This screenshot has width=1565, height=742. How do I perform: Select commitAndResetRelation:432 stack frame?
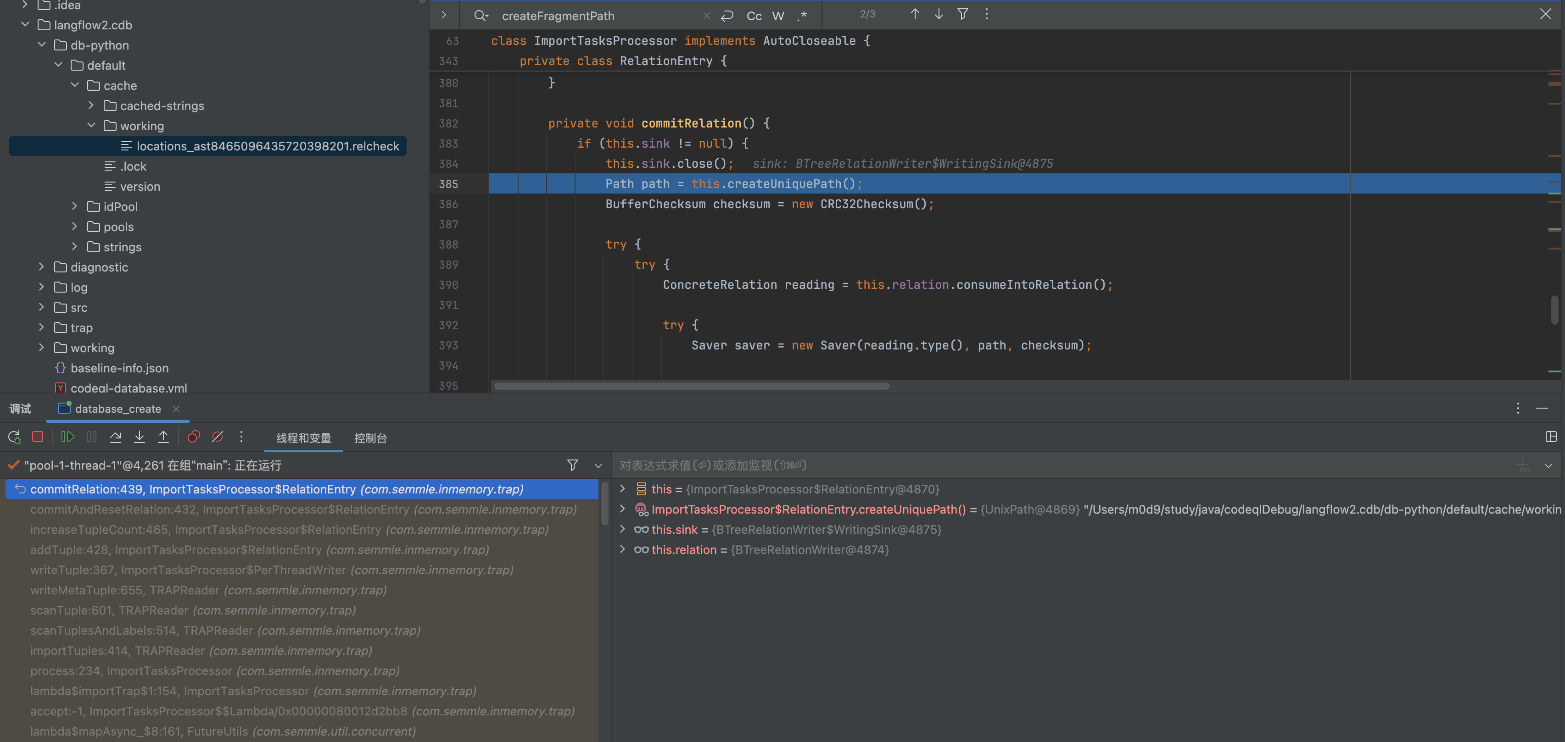point(303,509)
